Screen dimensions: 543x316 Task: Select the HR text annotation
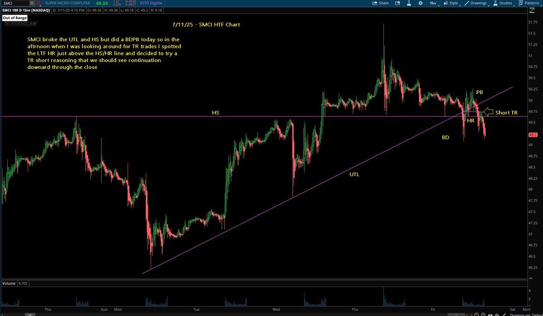pos(471,121)
